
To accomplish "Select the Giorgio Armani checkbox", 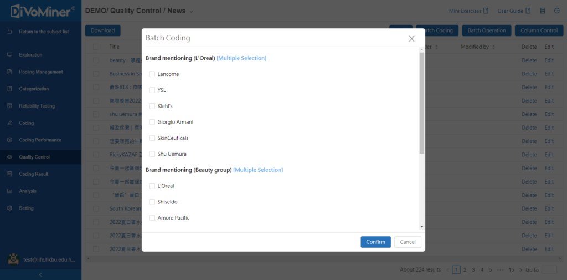I will click(152, 122).
